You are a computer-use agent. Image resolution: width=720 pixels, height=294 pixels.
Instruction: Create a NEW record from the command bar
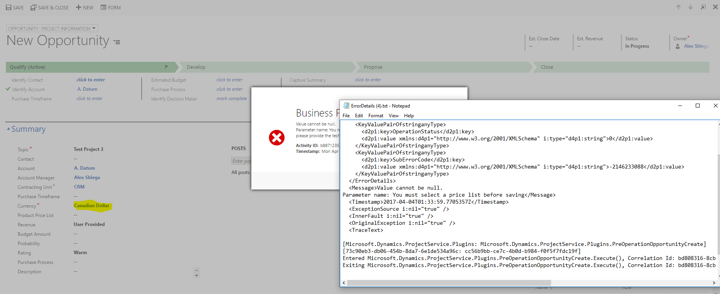(x=85, y=7)
